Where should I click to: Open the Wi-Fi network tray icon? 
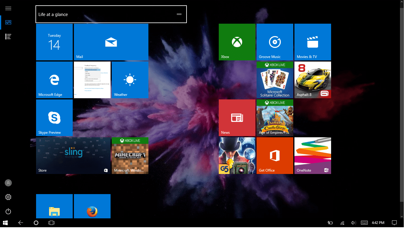(x=342, y=223)
